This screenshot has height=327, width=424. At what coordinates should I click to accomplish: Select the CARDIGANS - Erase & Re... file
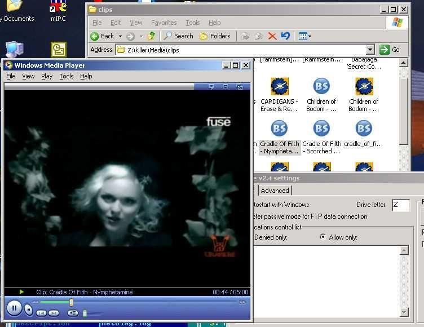pos(279,95)
